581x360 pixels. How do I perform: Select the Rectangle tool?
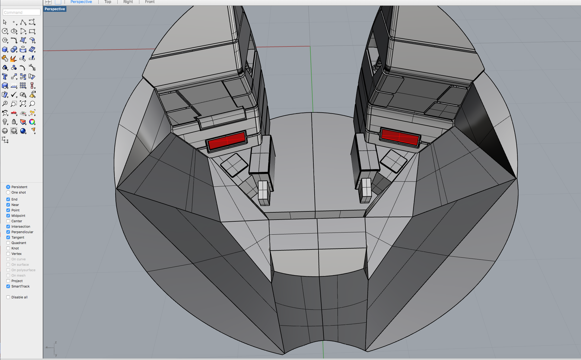click(x=32, y=31)
